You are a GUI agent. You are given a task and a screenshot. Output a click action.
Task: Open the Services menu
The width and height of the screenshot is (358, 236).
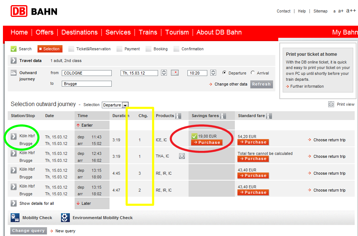(x=118, y=32)
